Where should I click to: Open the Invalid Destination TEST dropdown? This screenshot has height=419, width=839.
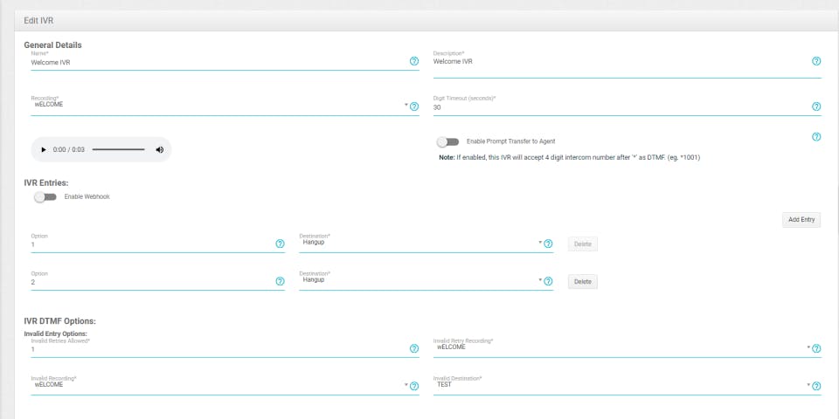(621, 385)
